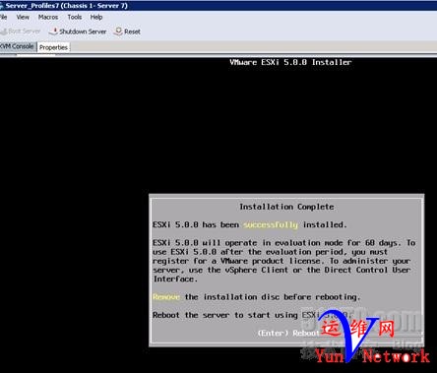The height and width of the screenshot is (373, 437).
Task: Open the Help menu
Action: (96, 17)
